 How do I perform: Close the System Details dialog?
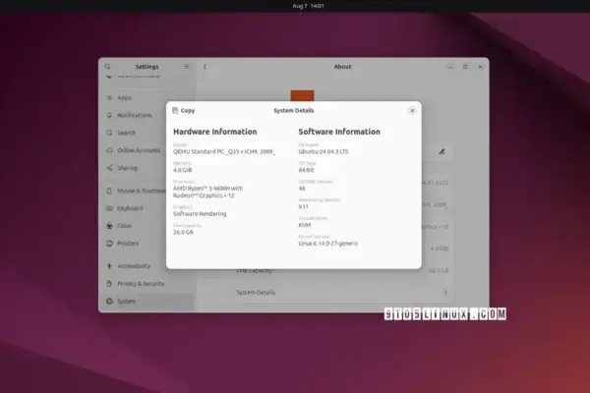[412, 111]
